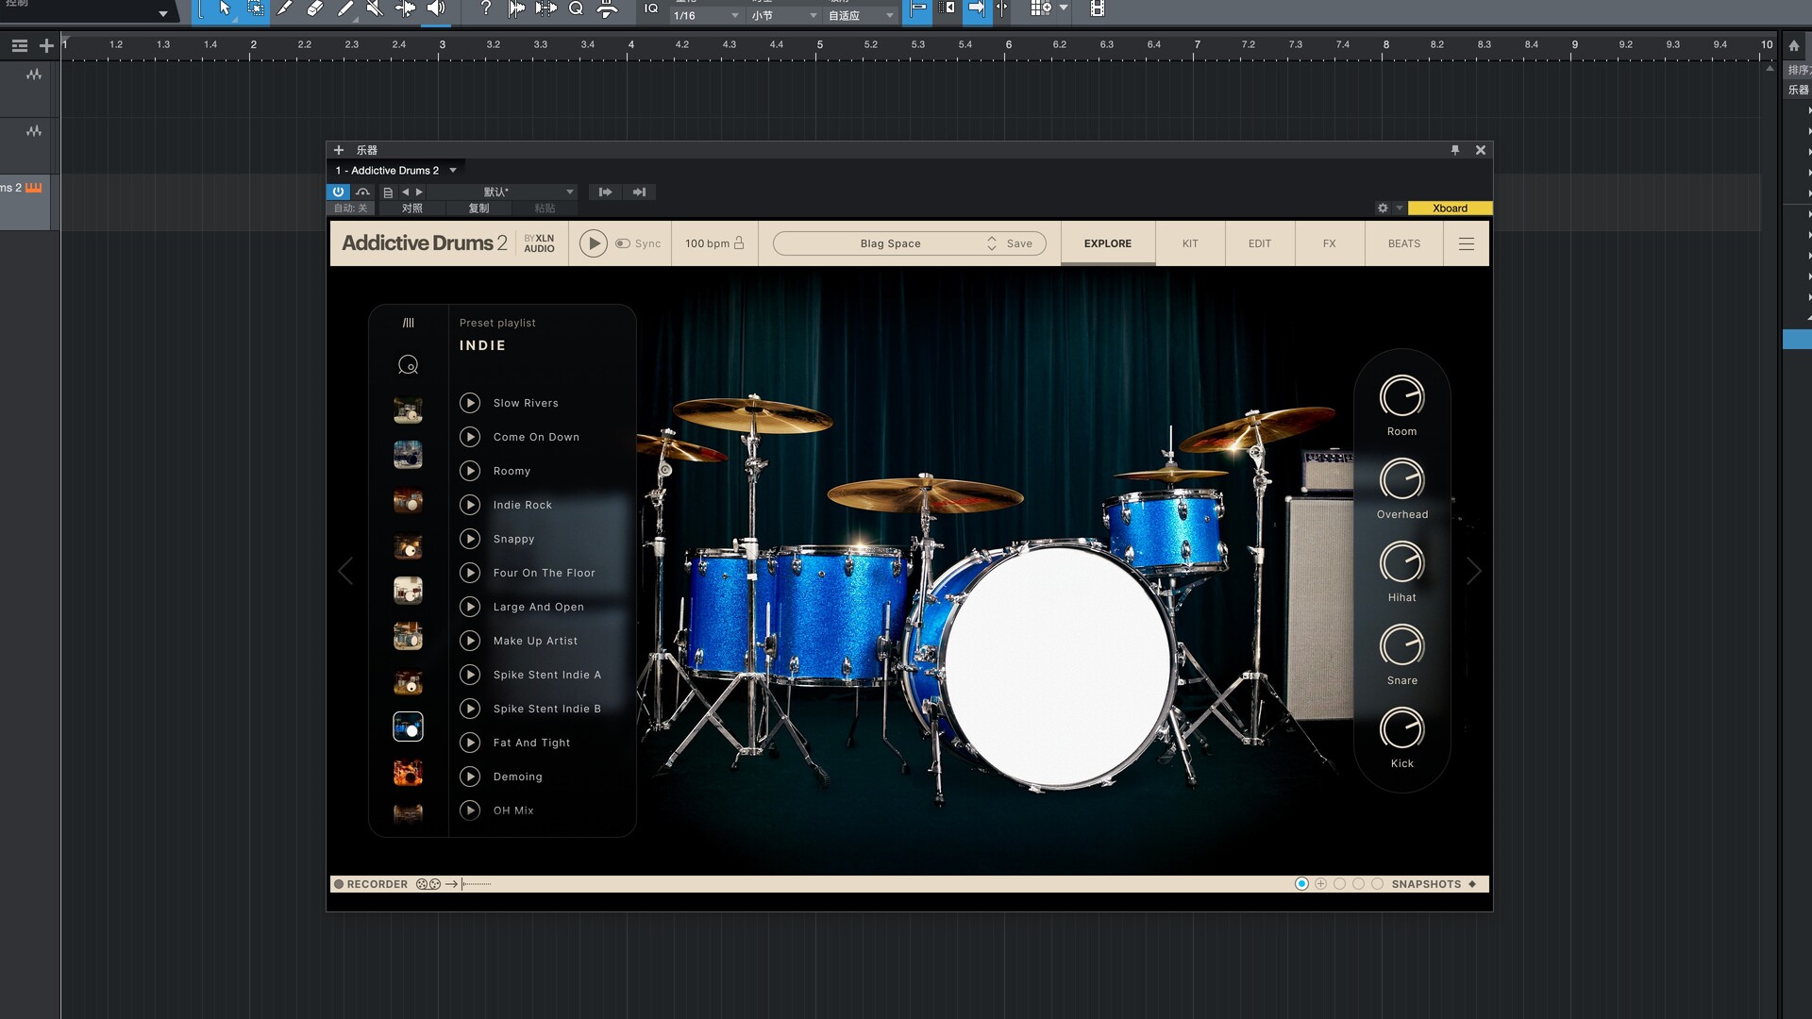This screenshot has height=1019, width=1812.
Task: Open the preset file icon
Action: point(388,192)
